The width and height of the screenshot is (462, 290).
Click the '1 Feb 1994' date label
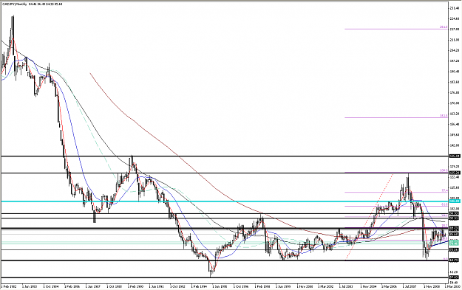click(x=198, y=286)
